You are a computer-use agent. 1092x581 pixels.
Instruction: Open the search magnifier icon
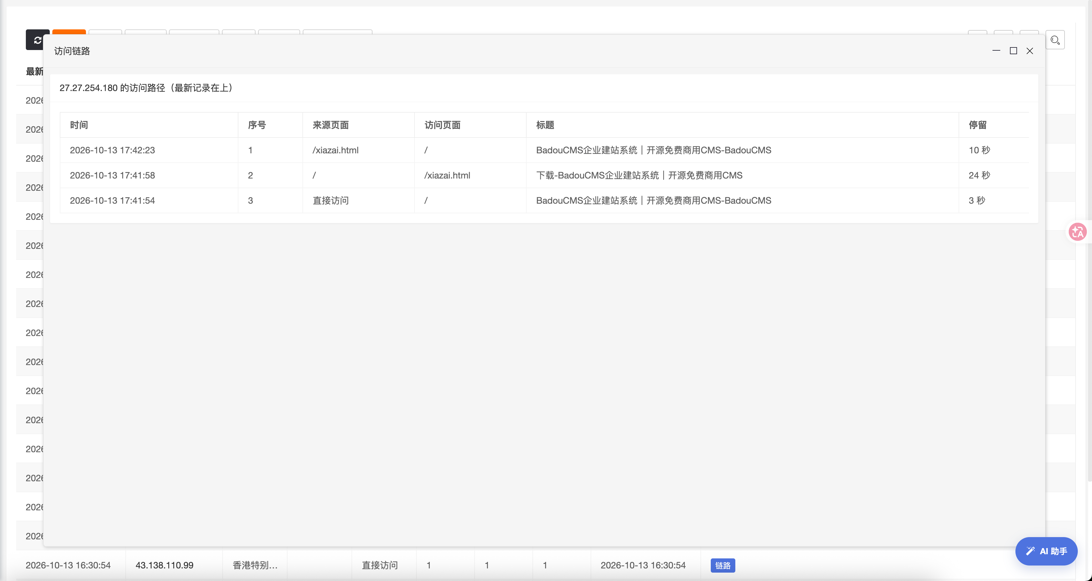[x=1055, y=40]
